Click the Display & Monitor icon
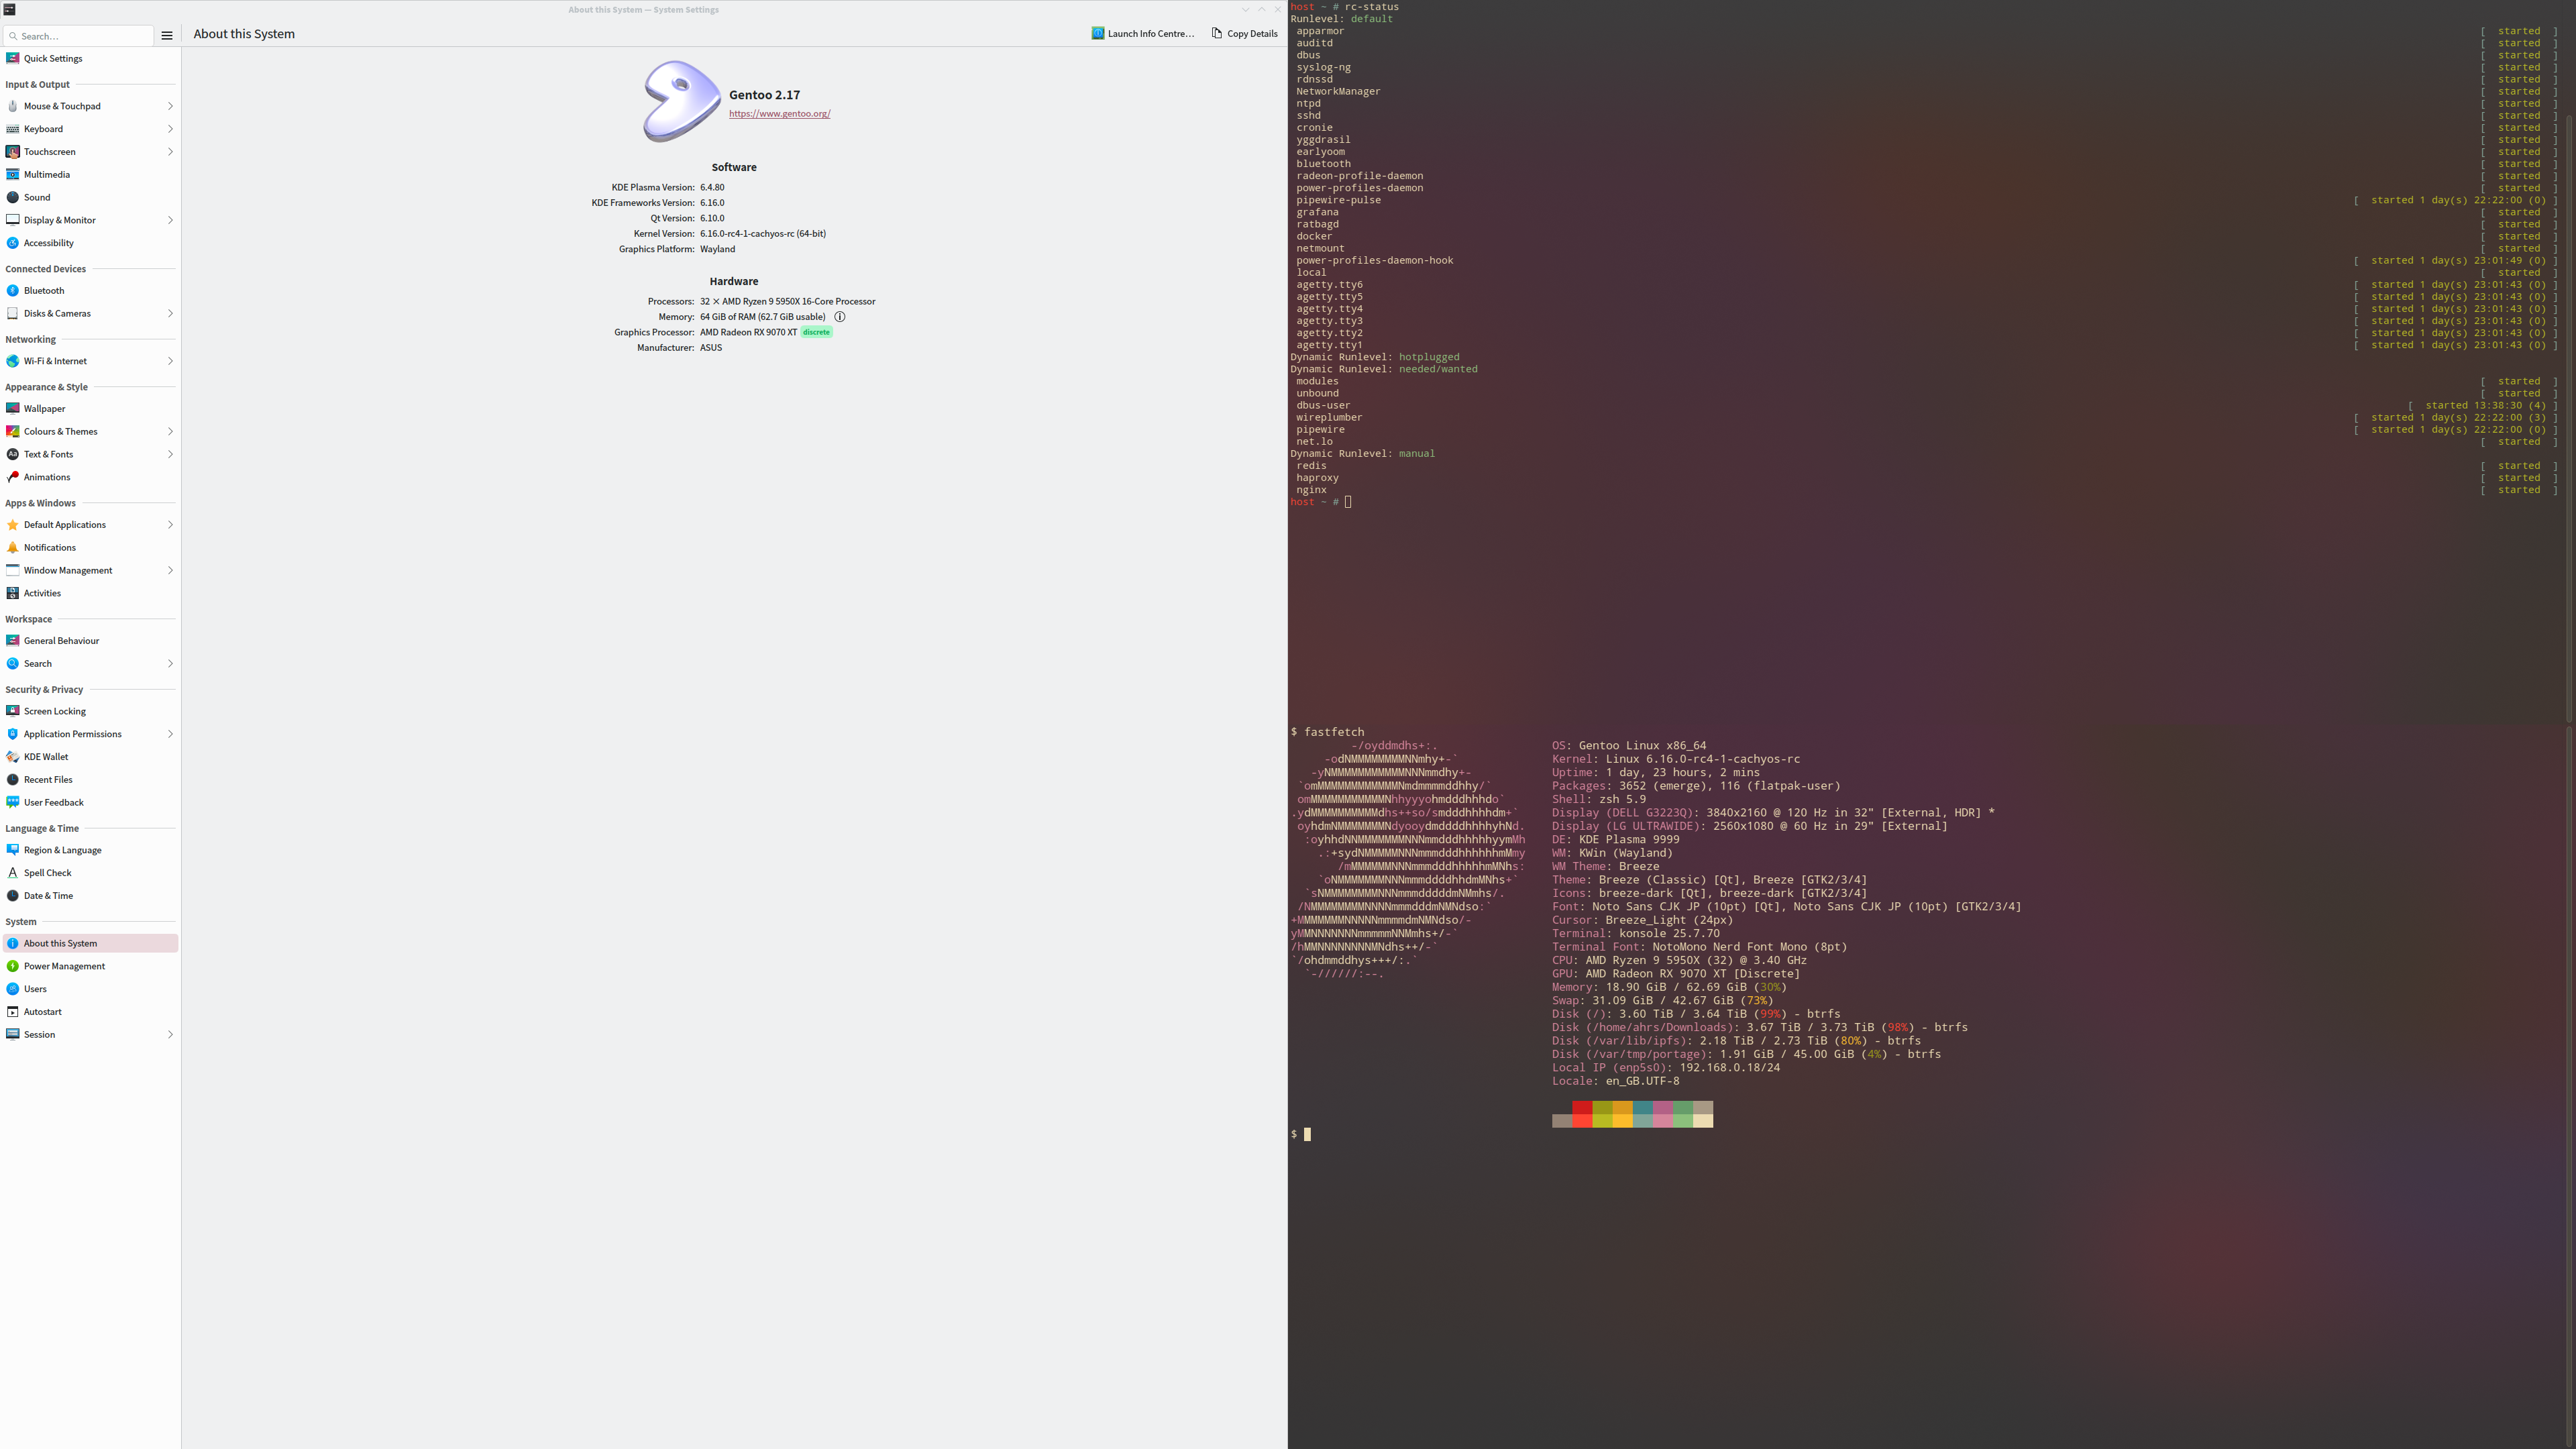The height and width of the screenshot is (1449, 2576). (x=13, y=220)
